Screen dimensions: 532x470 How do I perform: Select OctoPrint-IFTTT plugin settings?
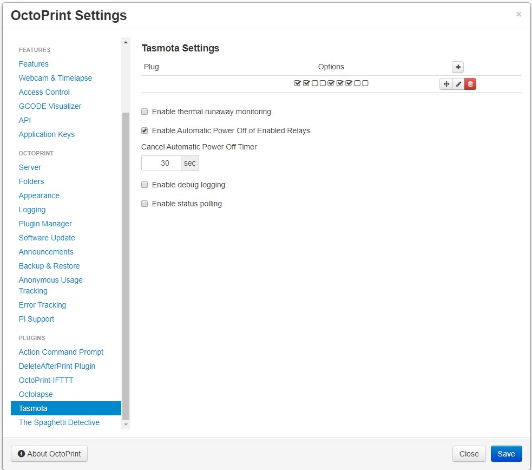[46, 381]
